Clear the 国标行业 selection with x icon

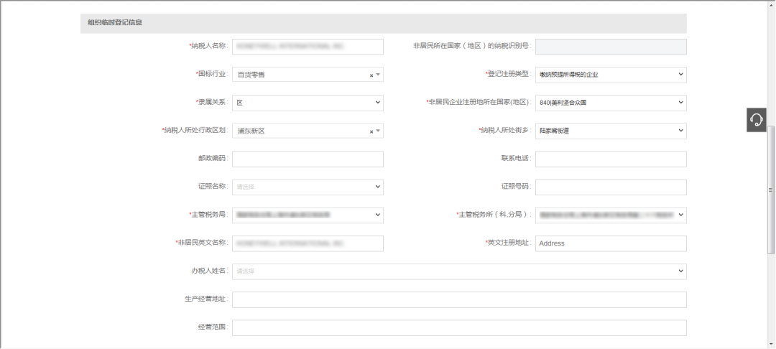pyautogui.click(x=371, y=75)
